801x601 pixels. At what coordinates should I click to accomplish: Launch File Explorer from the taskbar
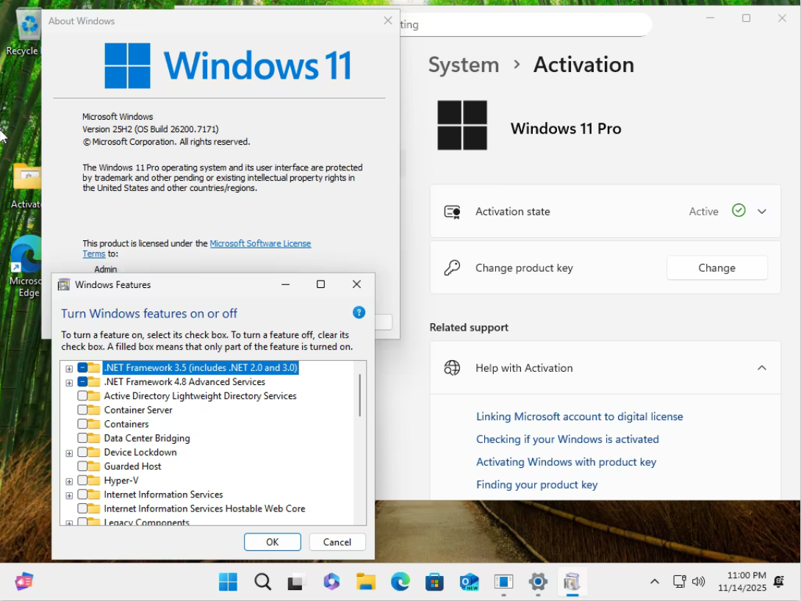click(366, 583)
